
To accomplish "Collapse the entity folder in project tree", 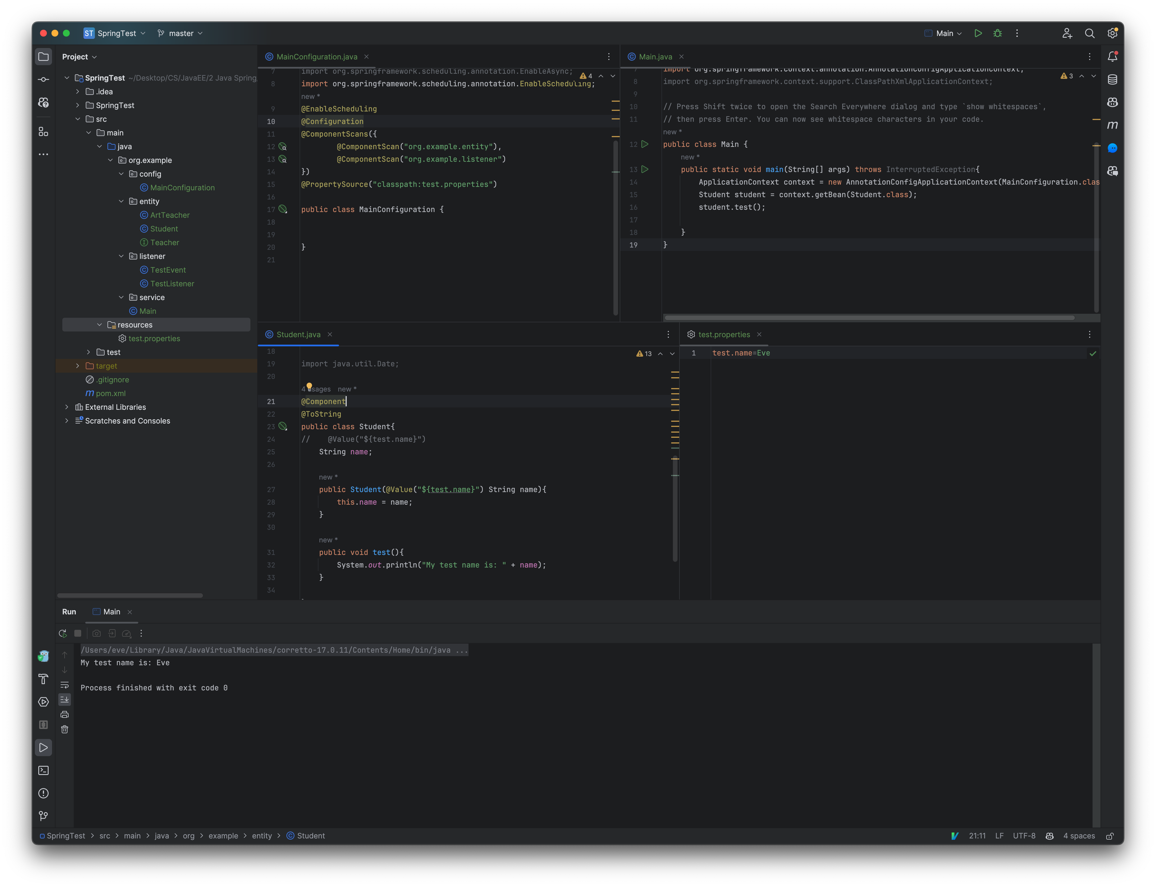I will tap(122, 201).
